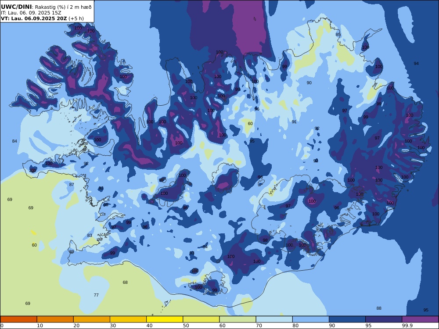Pick the 50–60% yellow-green legend swatch
Viewport: 439px width, 329px height.
[x=201, y=319]
